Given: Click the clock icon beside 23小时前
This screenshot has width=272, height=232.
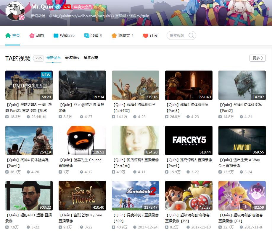Looking at the screenshot, I should [x=28, y=117].
